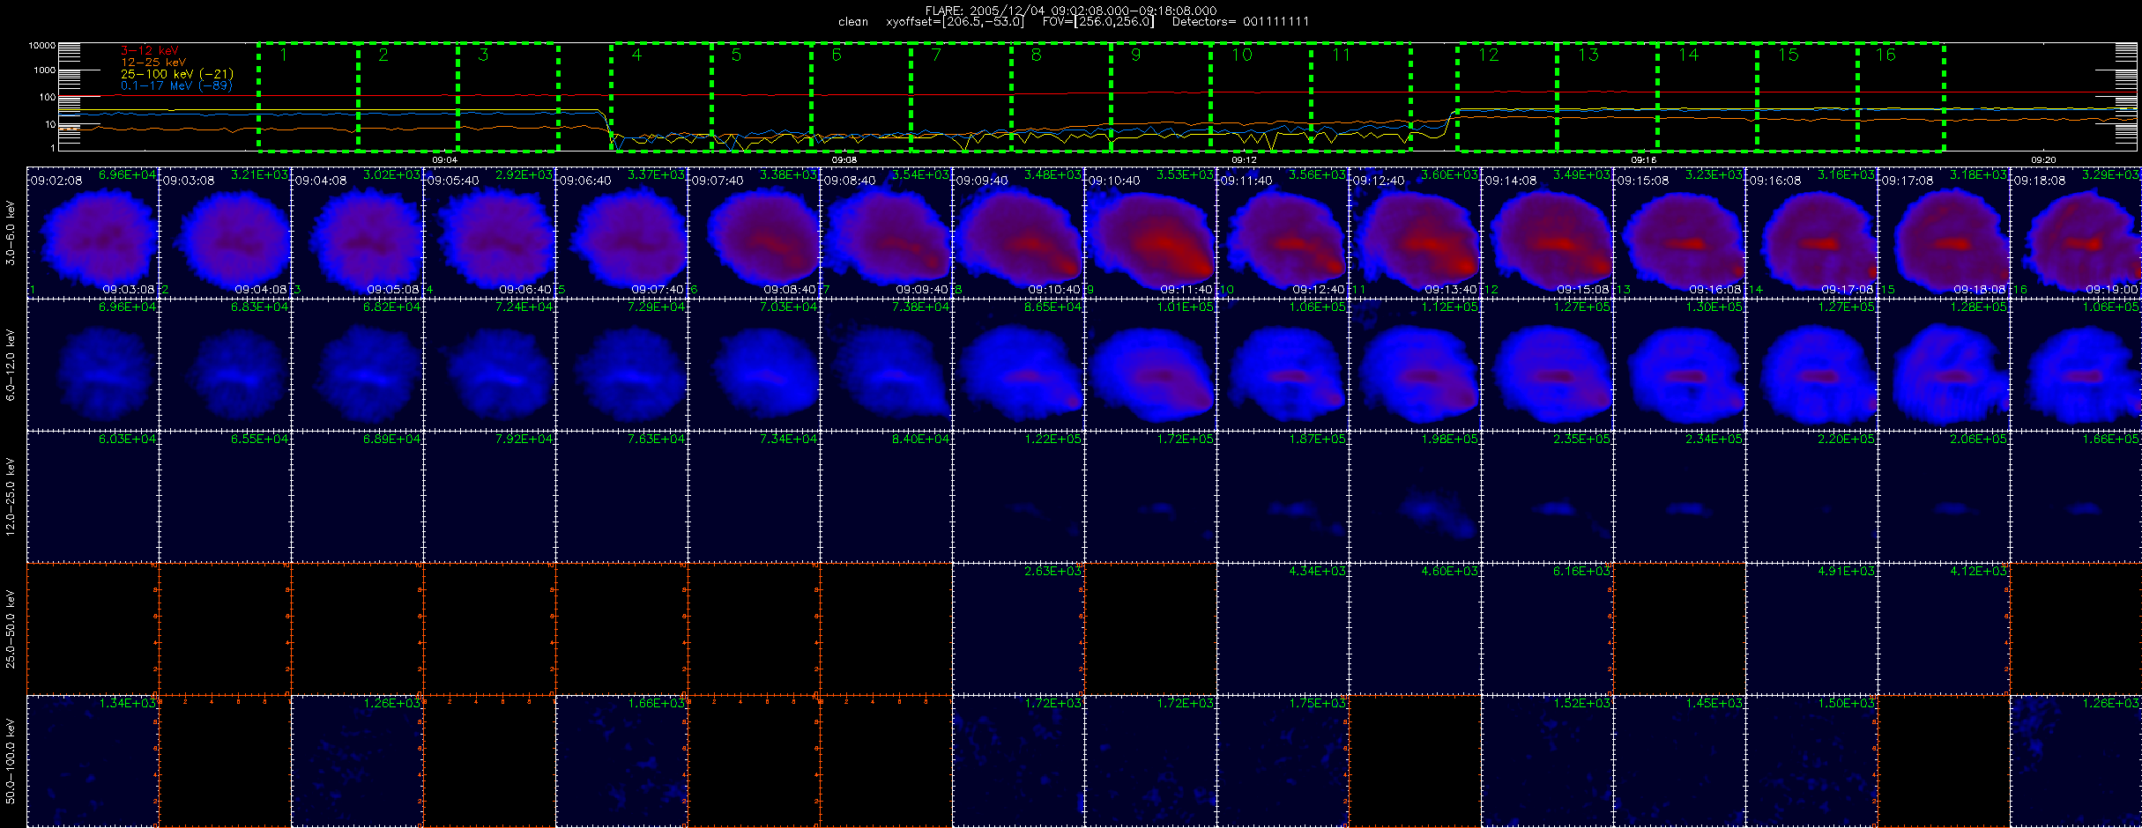The width and height of the screenshot is (2142, 828).
Task: Click the 09:20 time axis label
Action: tap(2043, 159)
